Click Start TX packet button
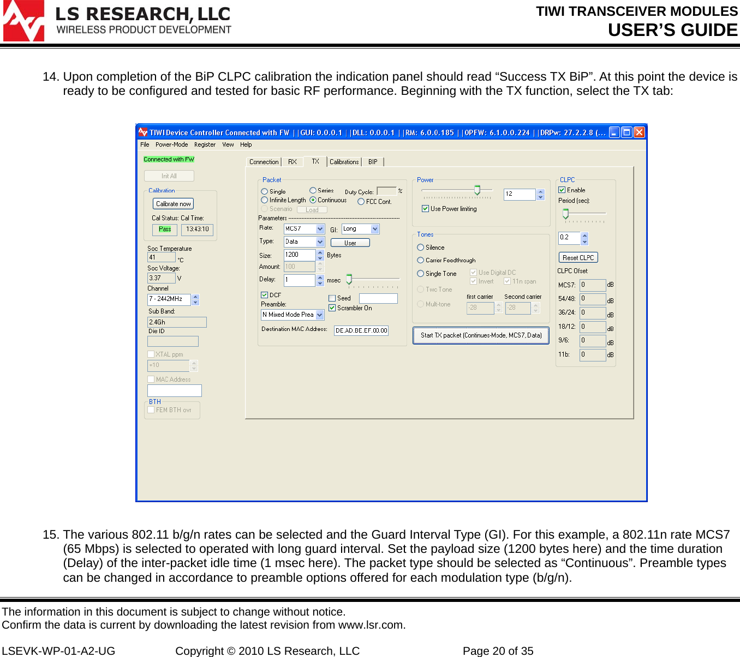This screenshot has height=657, width=740. click(x=481, y=336)
